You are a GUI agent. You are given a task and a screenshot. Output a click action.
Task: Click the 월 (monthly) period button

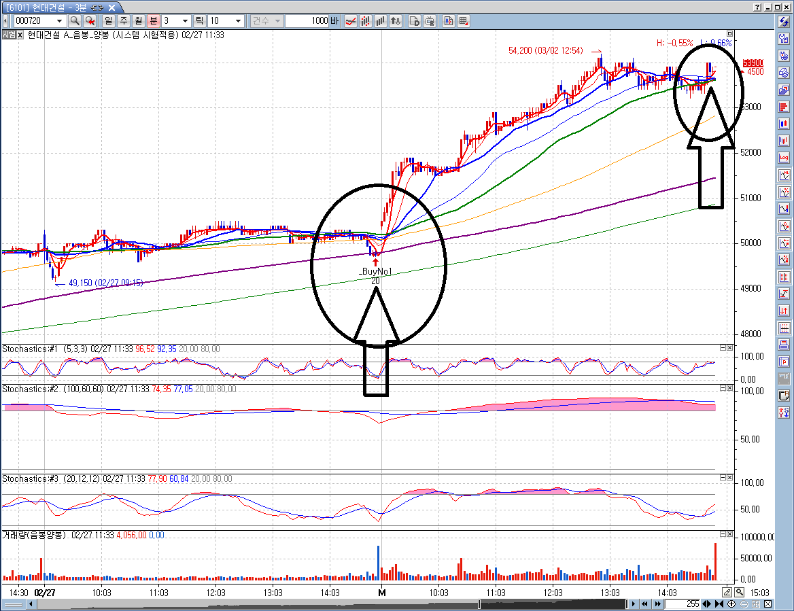(138, 21)
